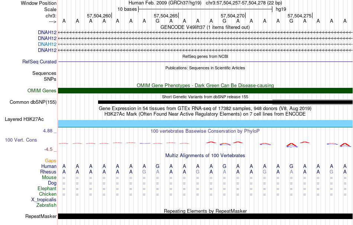Click the Window Position label
This screenshot has height=225, width=353.
(x=39, y=3)
